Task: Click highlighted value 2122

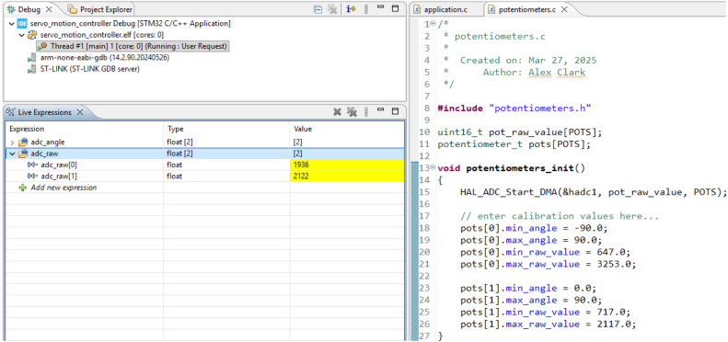Action: [x=301, y=176]
